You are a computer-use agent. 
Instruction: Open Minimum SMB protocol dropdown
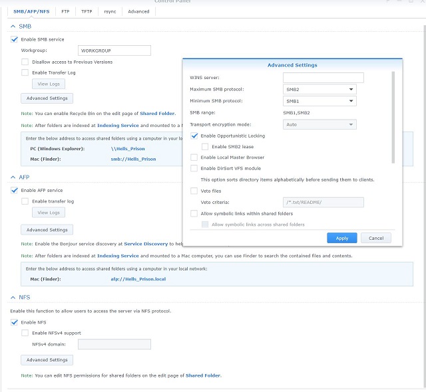click(319, 101)
